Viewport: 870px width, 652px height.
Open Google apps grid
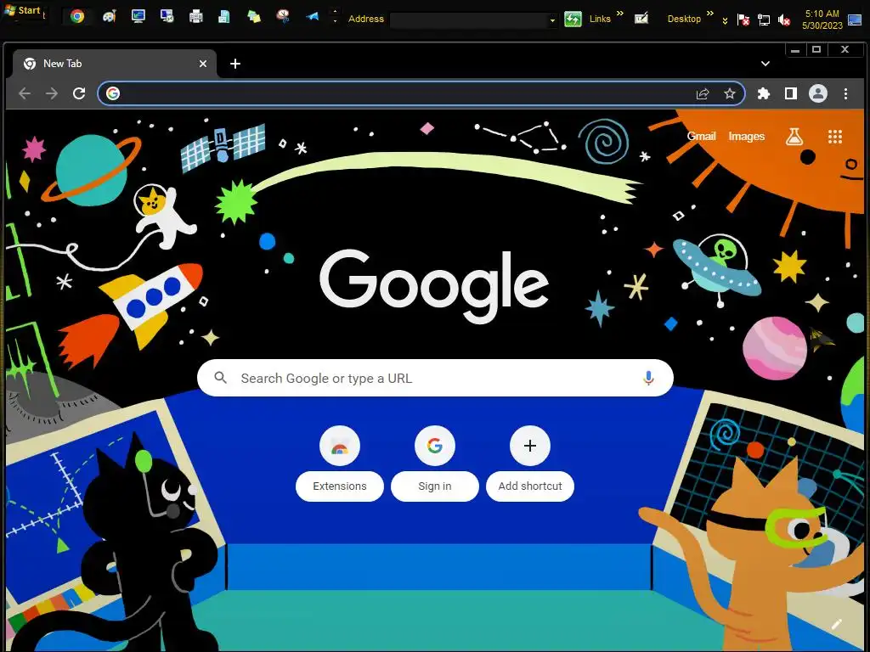click(x=835, y=137)
